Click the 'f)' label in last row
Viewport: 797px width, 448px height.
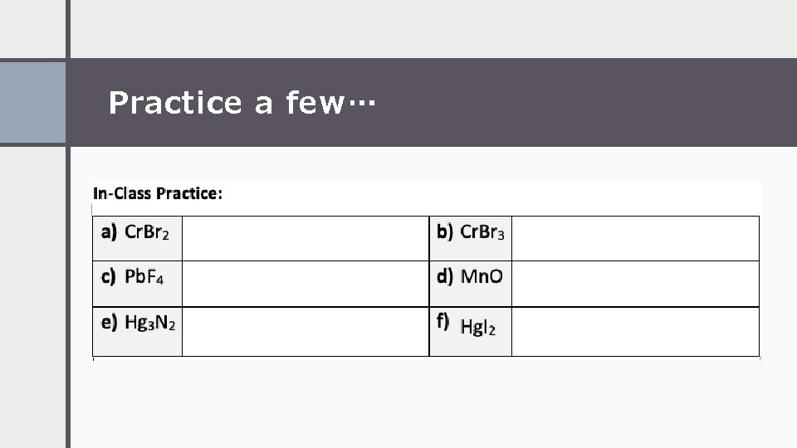[x=443, y=322]
